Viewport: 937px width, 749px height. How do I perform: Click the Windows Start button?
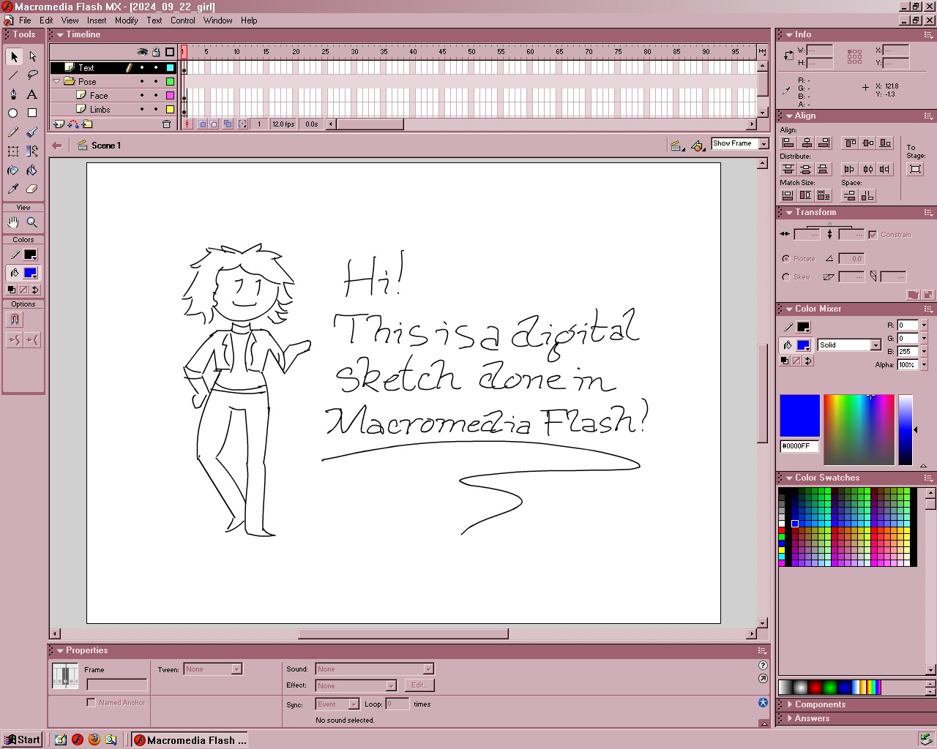[x=22, y=739]
